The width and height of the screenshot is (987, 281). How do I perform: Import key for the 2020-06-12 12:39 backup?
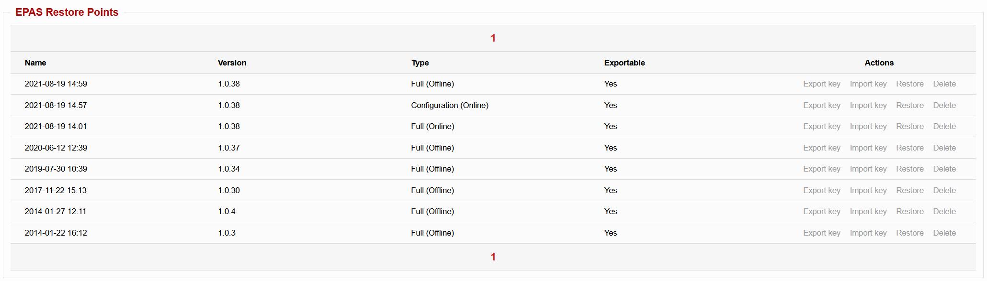pos(868,148)
